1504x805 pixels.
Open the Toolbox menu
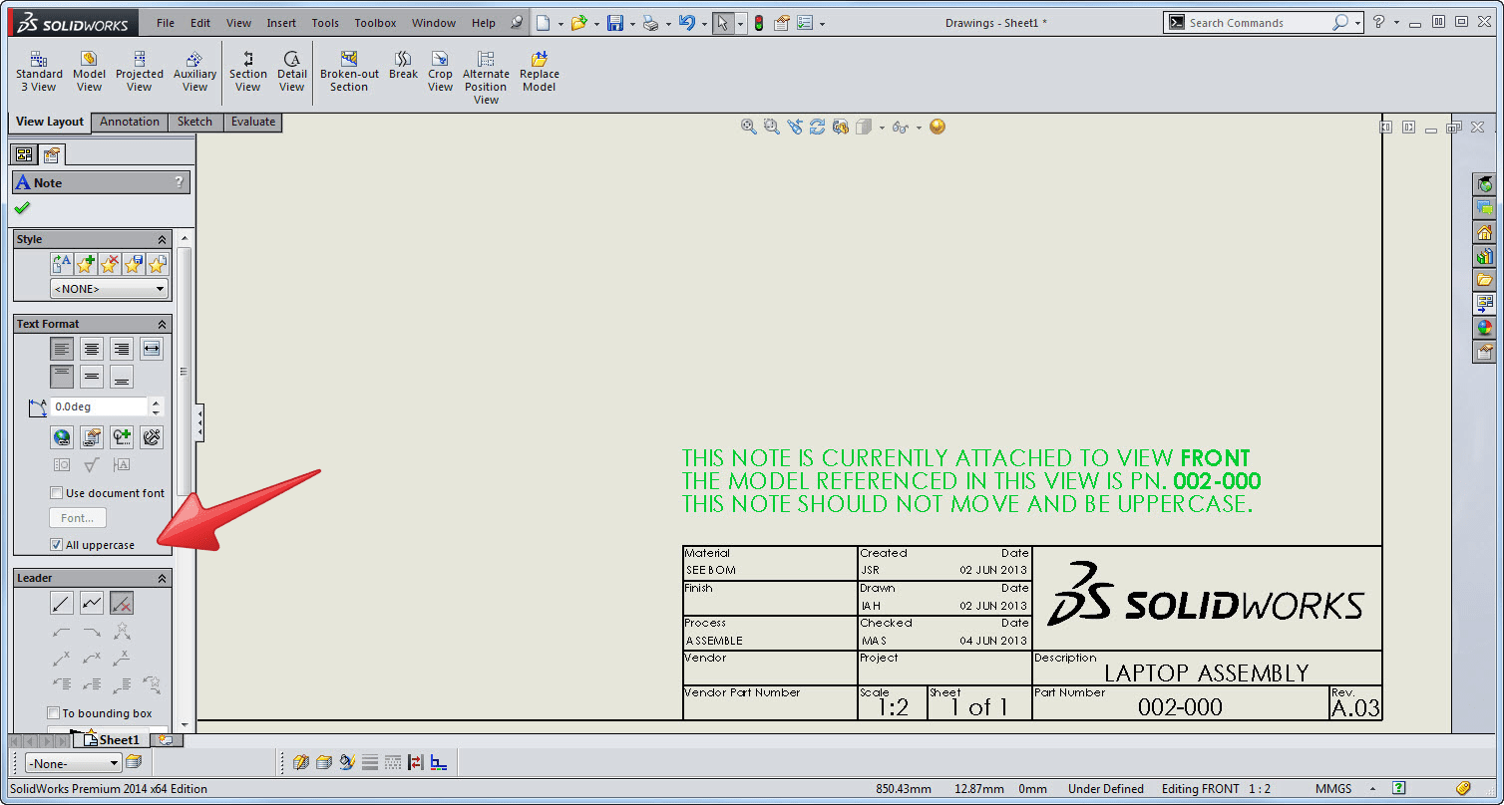click(375, 23)
